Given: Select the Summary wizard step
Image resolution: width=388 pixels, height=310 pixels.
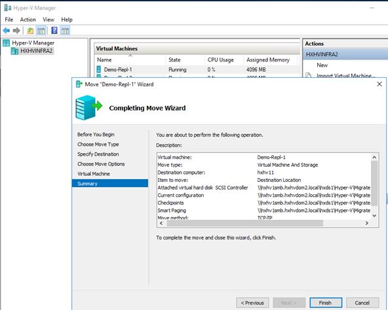Looking at the screenshot, I should pyautogui.click(x=110, y=183).
